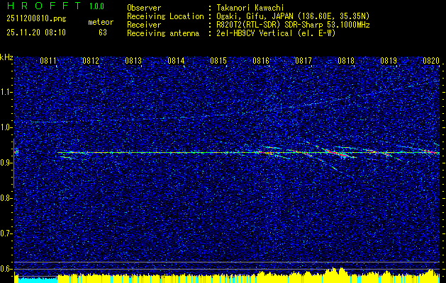Click the 0814 time marker
Image resolution: width=446 pixels, height=283 pixels.
176,60
